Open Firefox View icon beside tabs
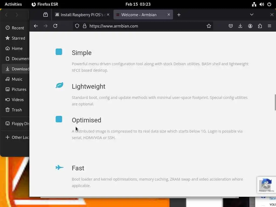 45,15
